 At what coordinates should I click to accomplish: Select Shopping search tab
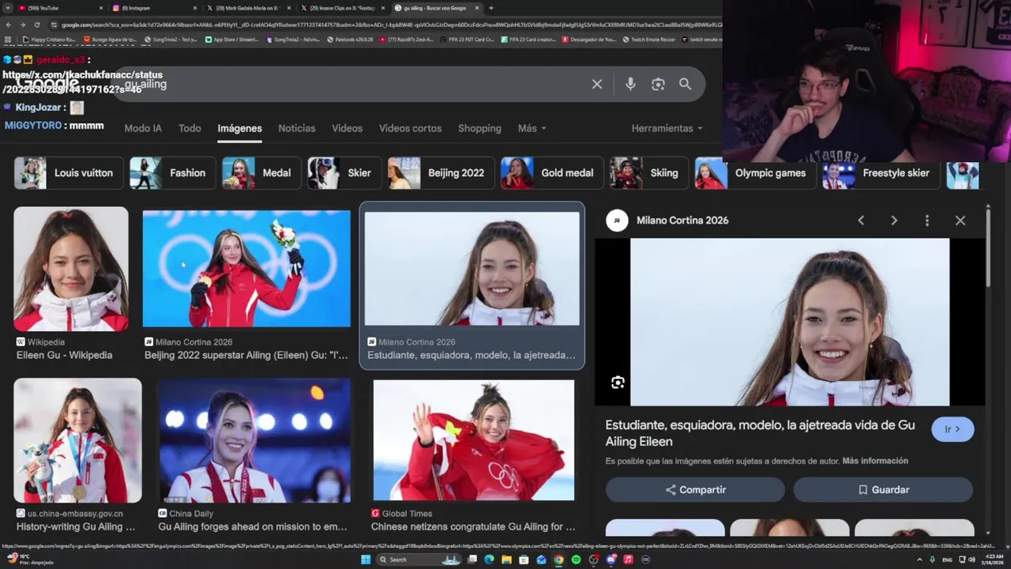[x=479, y=128]
